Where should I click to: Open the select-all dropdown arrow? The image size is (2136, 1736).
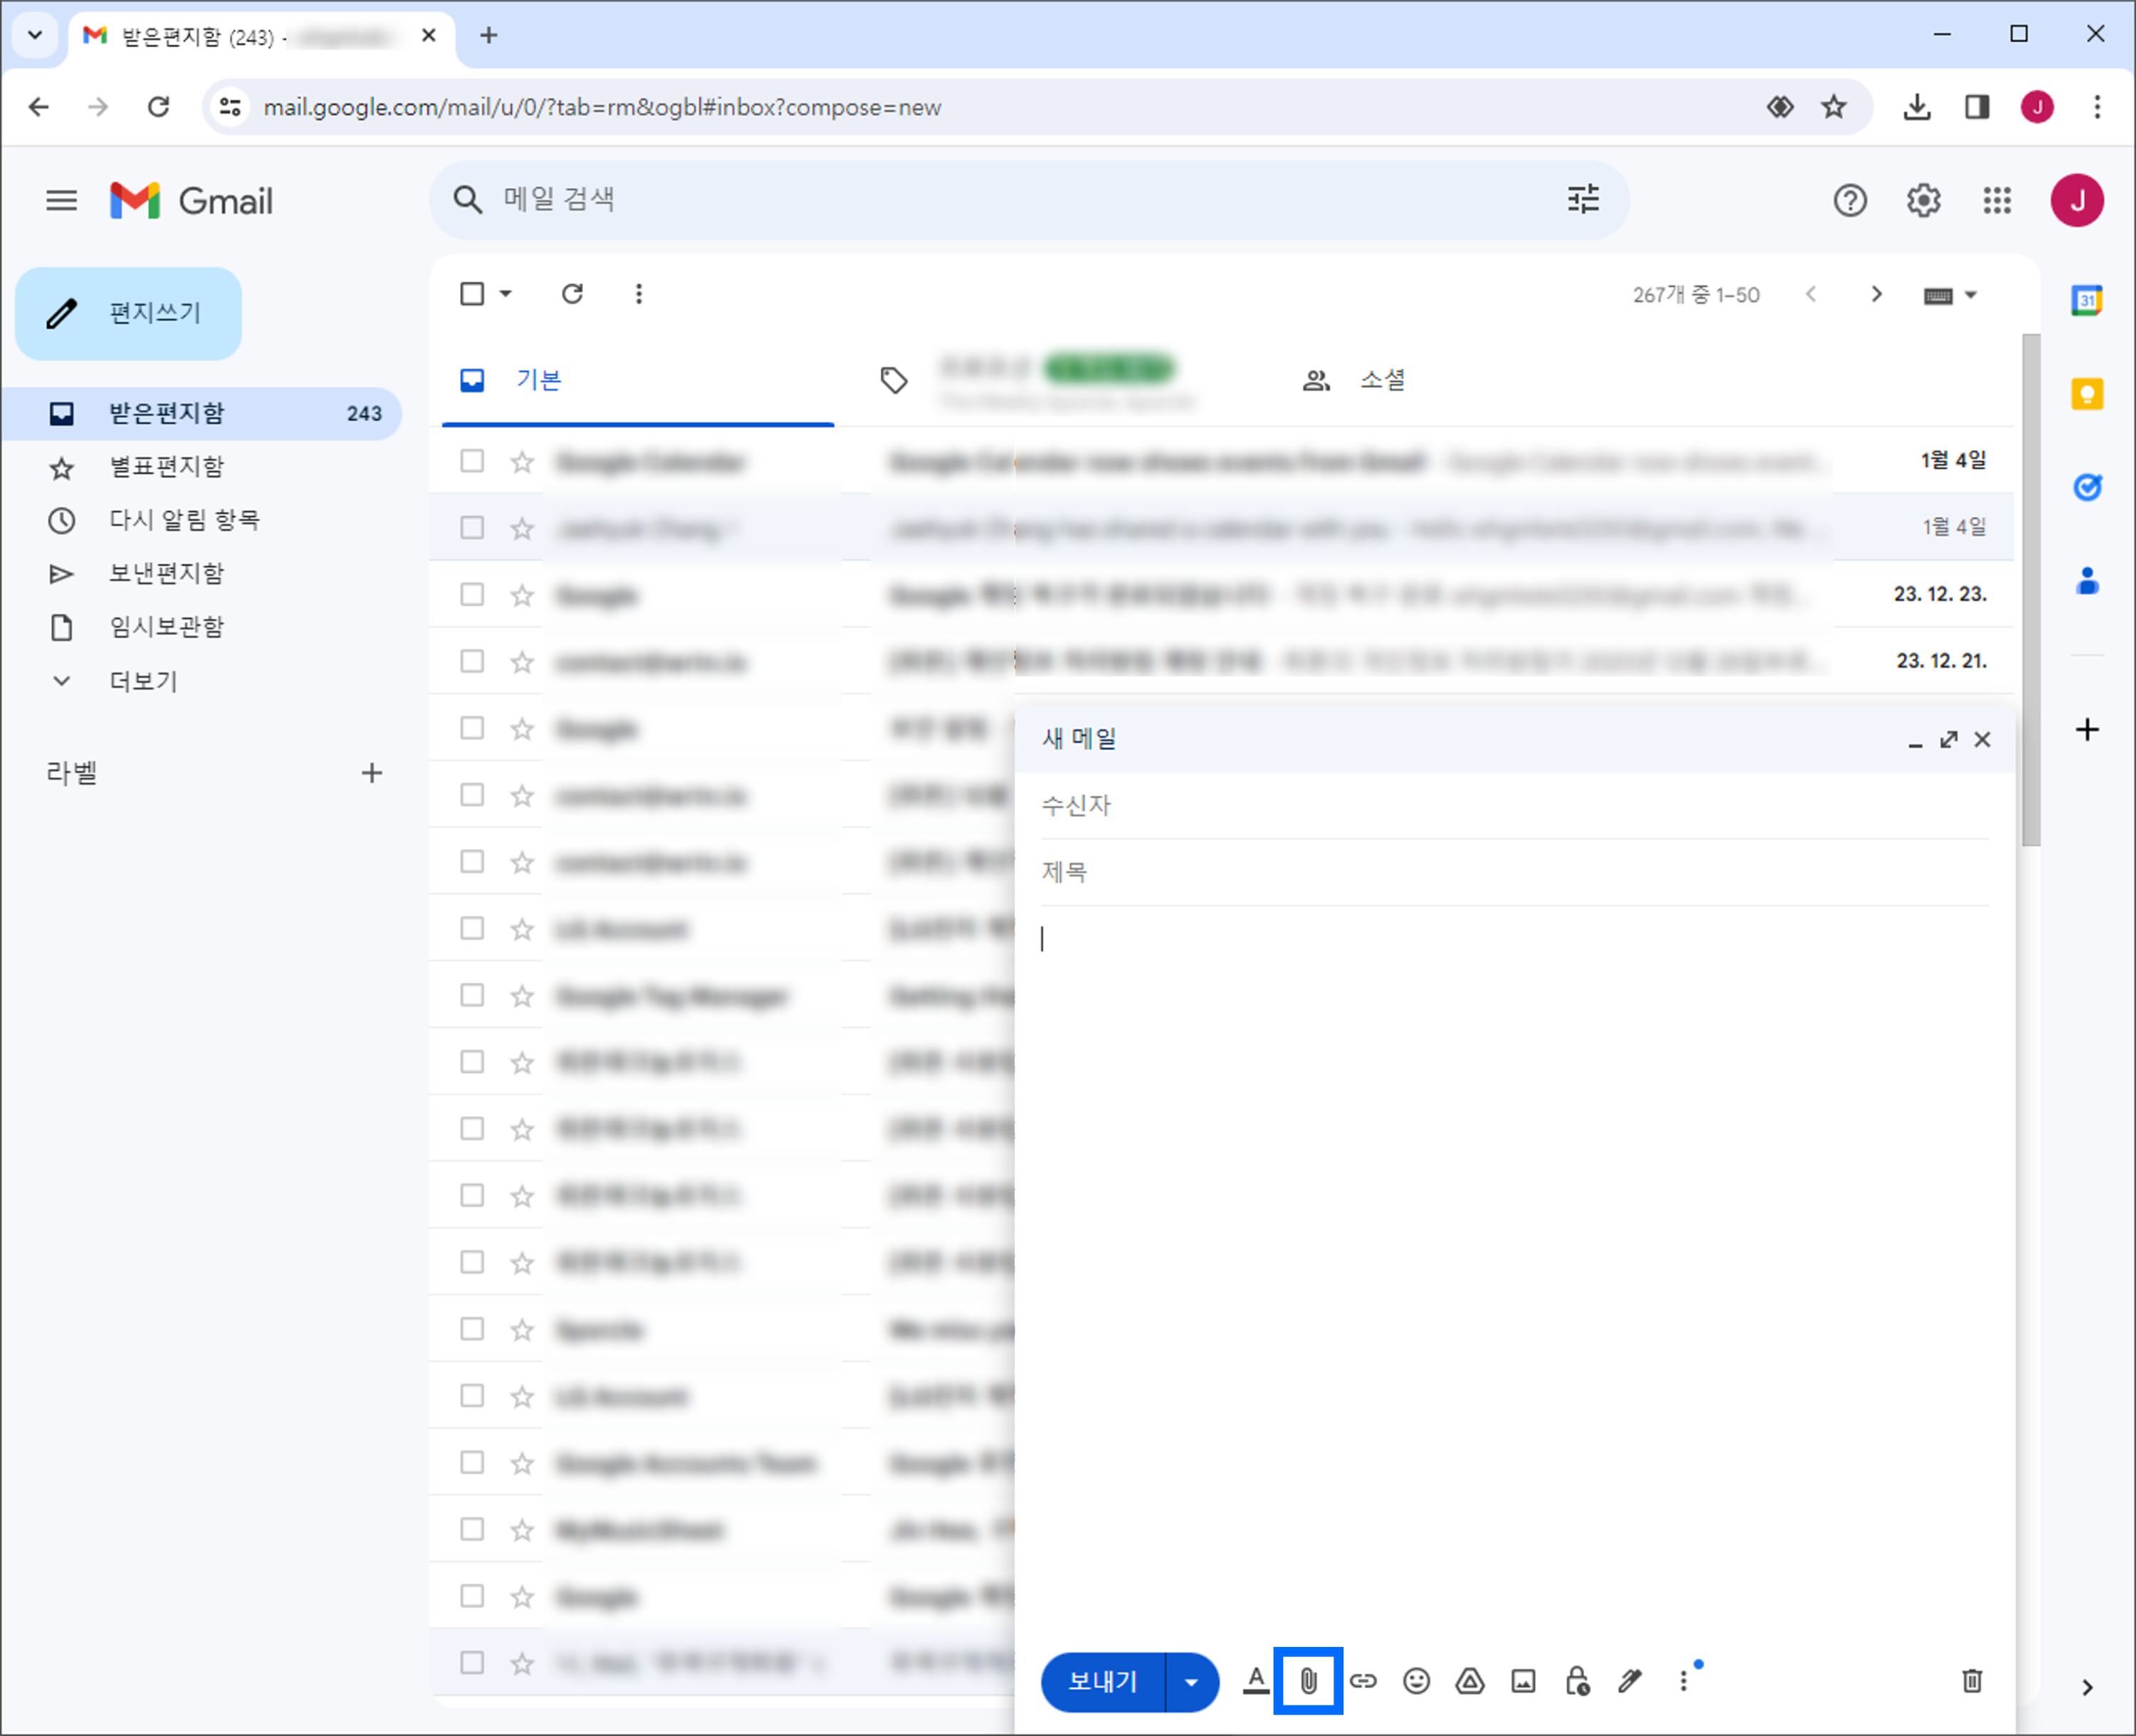(506, 294)
